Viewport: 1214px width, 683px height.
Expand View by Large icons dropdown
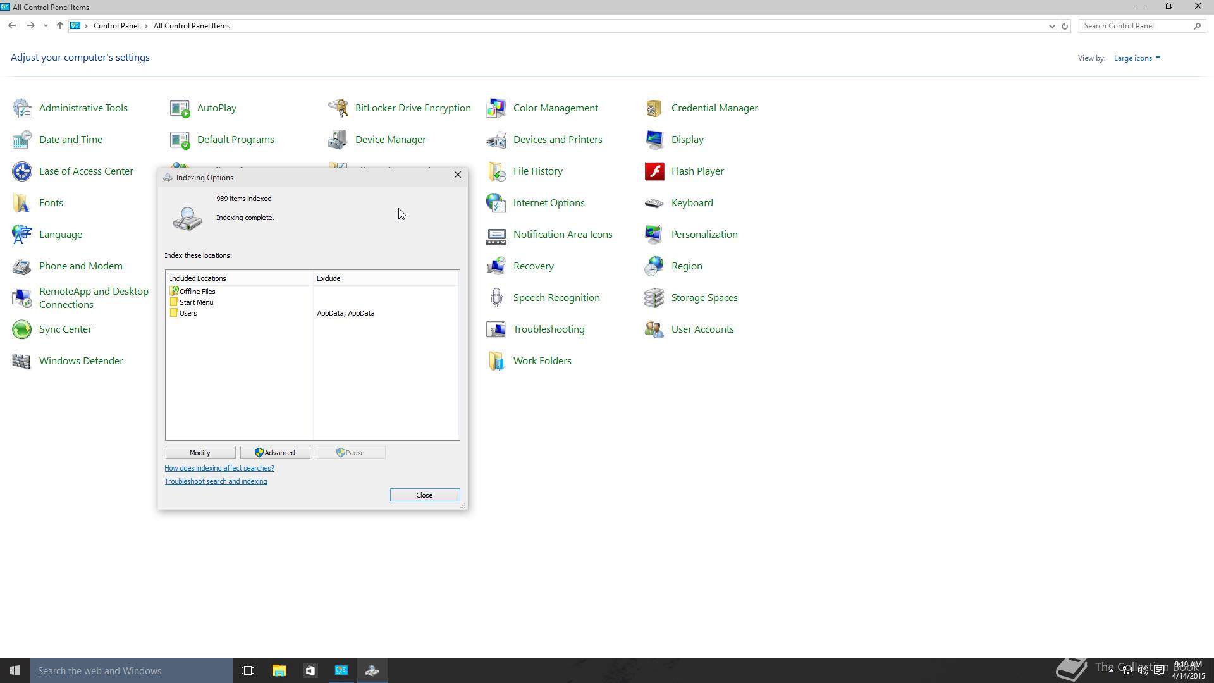point(1137,58)
